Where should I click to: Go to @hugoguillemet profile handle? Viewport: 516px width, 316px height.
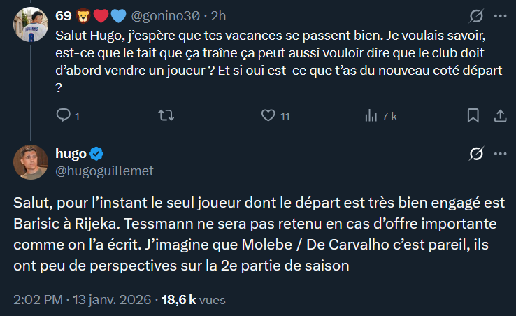coord(104,171)
